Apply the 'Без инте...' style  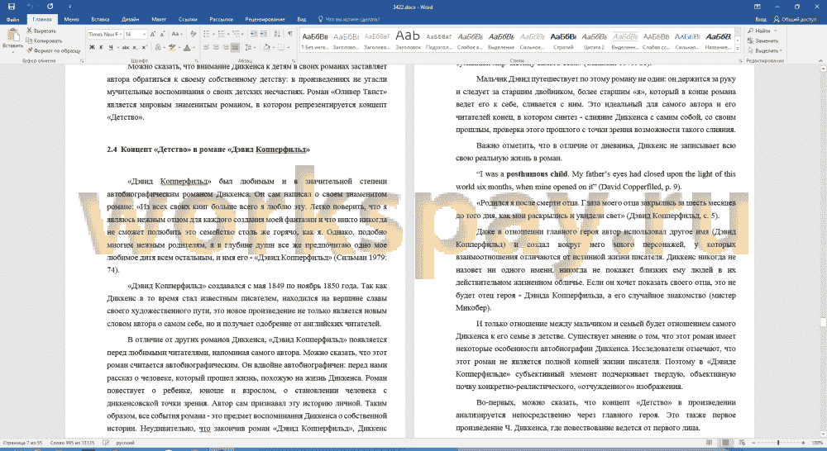315,41
